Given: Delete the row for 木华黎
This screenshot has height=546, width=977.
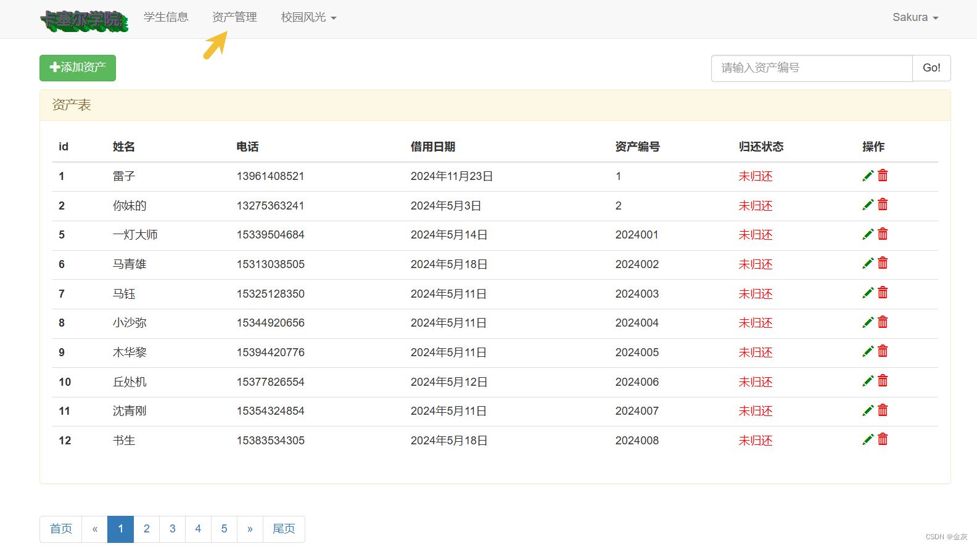Looking at the screenshot, I should click(x=883, y=351).
